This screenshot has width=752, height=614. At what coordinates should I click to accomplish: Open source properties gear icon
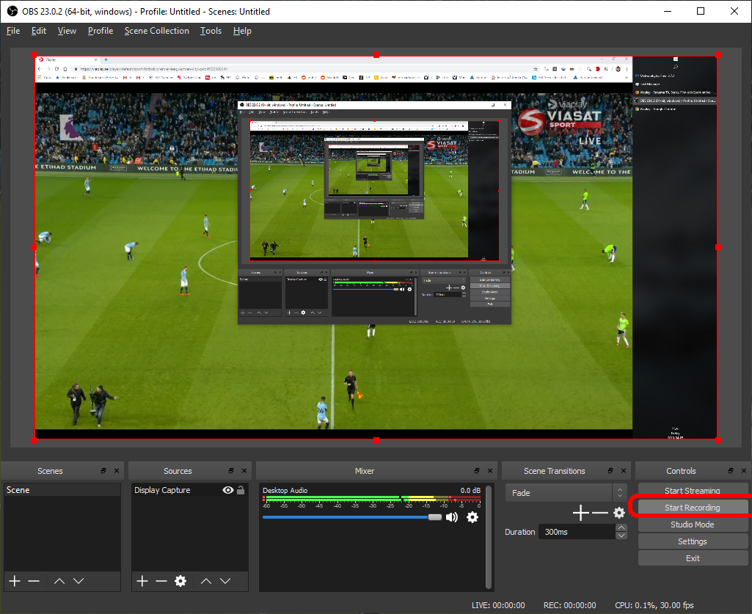(x=180, y=581)
